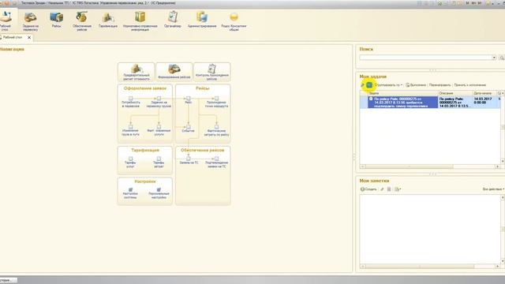
Task: Open Фактические затраты по рейсу node
Action: click(x=216, y=130)
